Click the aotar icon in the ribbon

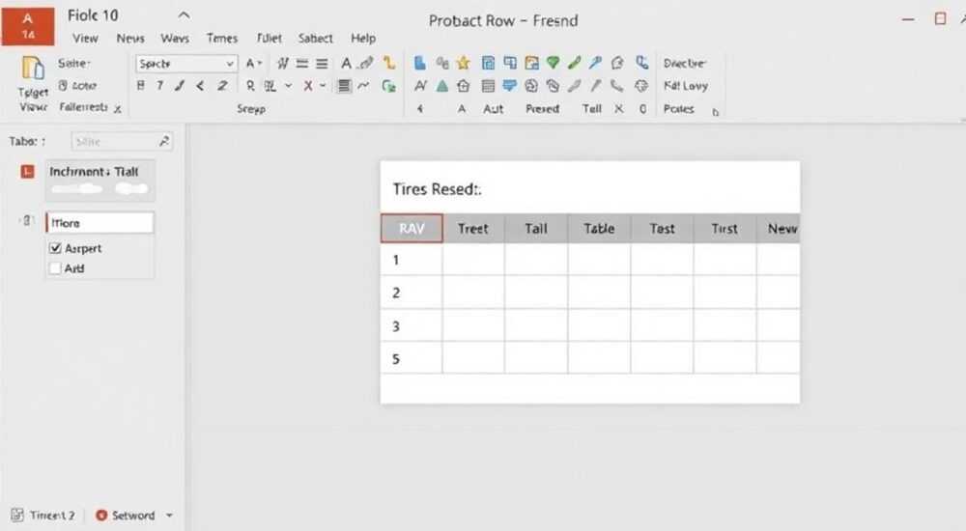click(63, 86)
